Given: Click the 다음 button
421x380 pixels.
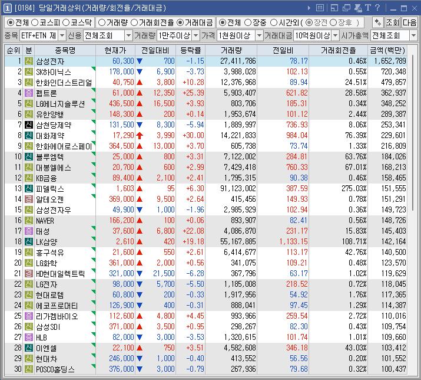Looking at the screenshot, I should [x=409, y=22].
